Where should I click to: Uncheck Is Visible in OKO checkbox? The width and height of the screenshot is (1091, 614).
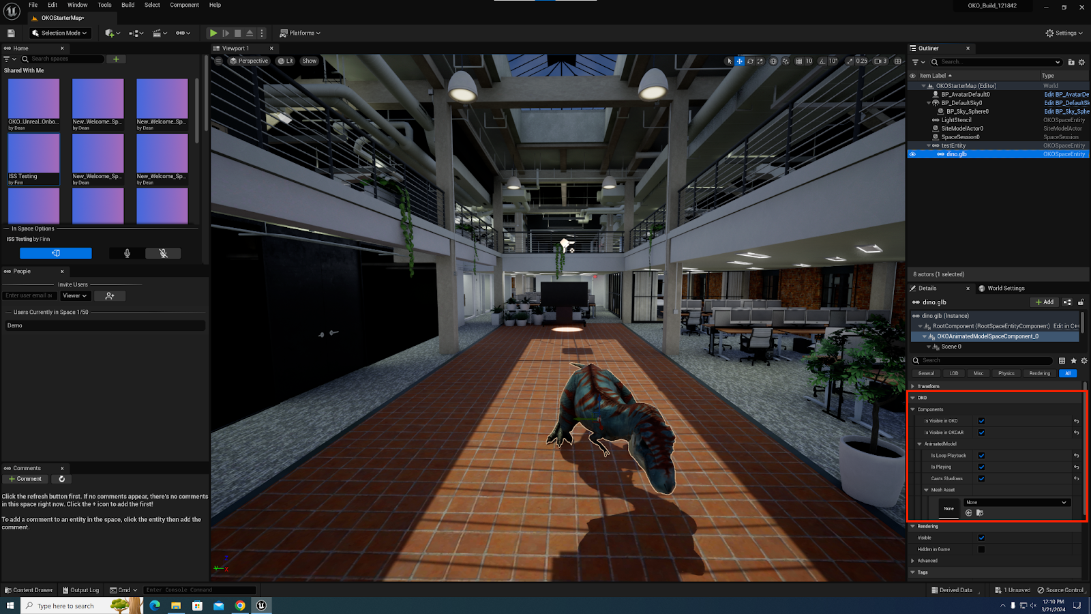point(981,421)
